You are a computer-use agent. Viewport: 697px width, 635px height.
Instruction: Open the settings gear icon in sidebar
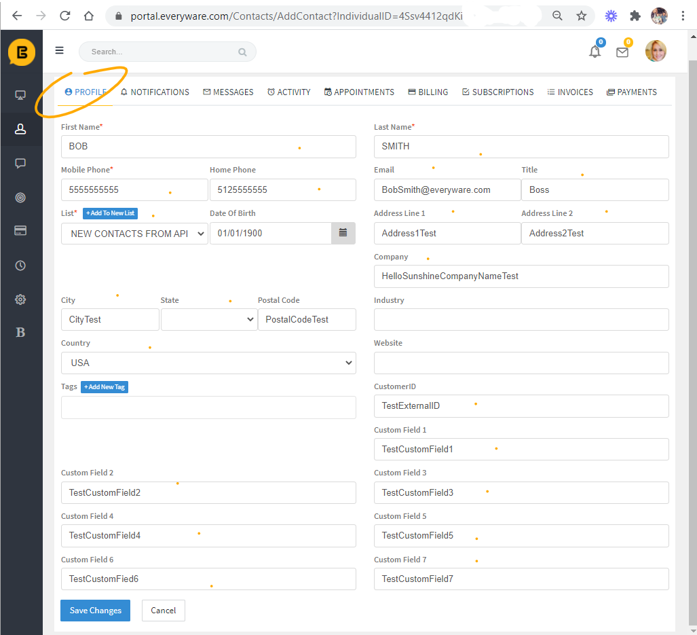pyautogui.click(x=20, y=300)
